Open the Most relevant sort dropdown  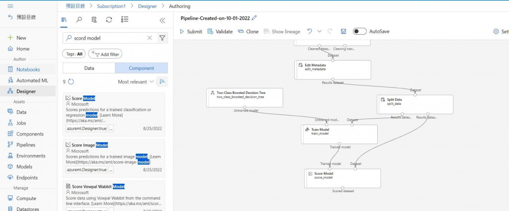135,82
